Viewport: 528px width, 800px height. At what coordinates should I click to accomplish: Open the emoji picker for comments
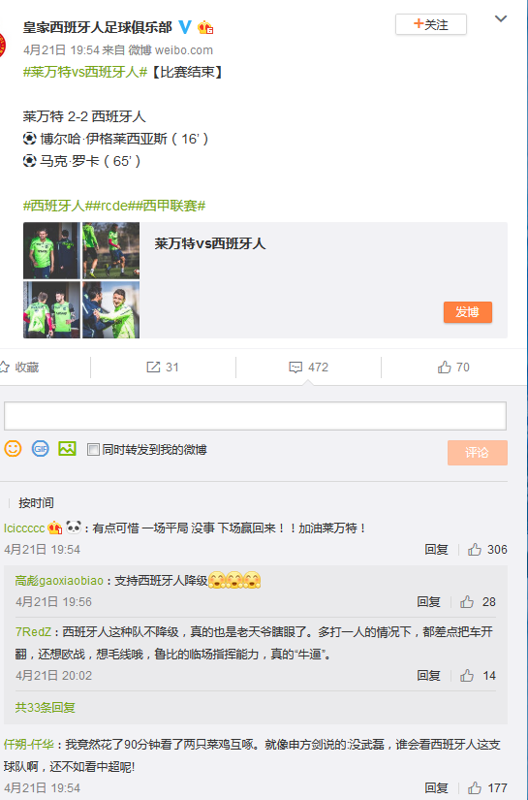13,449
